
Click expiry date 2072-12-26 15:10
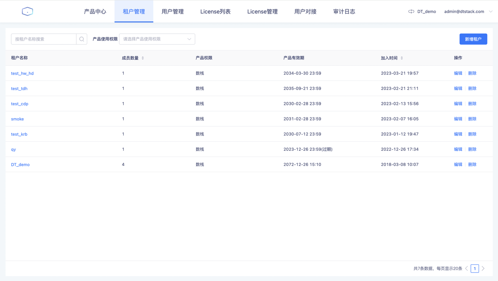302,164
